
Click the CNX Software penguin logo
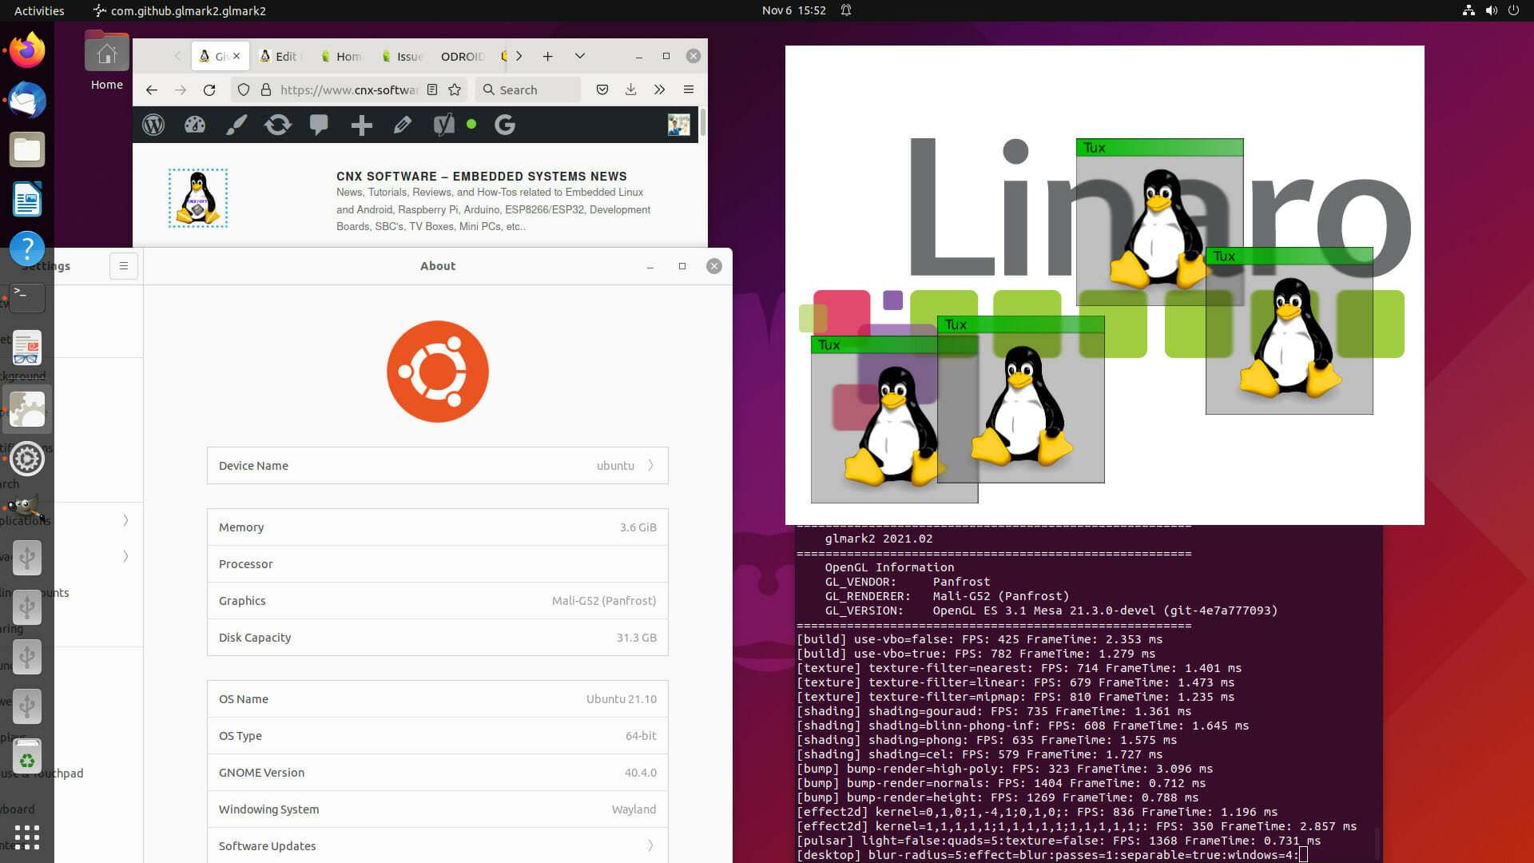[198, 198]
